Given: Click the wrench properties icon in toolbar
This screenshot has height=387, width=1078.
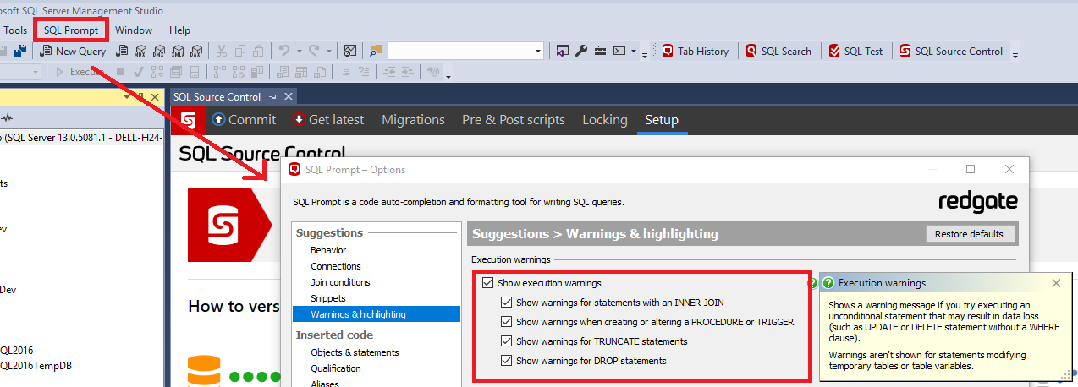Looking at the screenshot, I should (580, 52).
